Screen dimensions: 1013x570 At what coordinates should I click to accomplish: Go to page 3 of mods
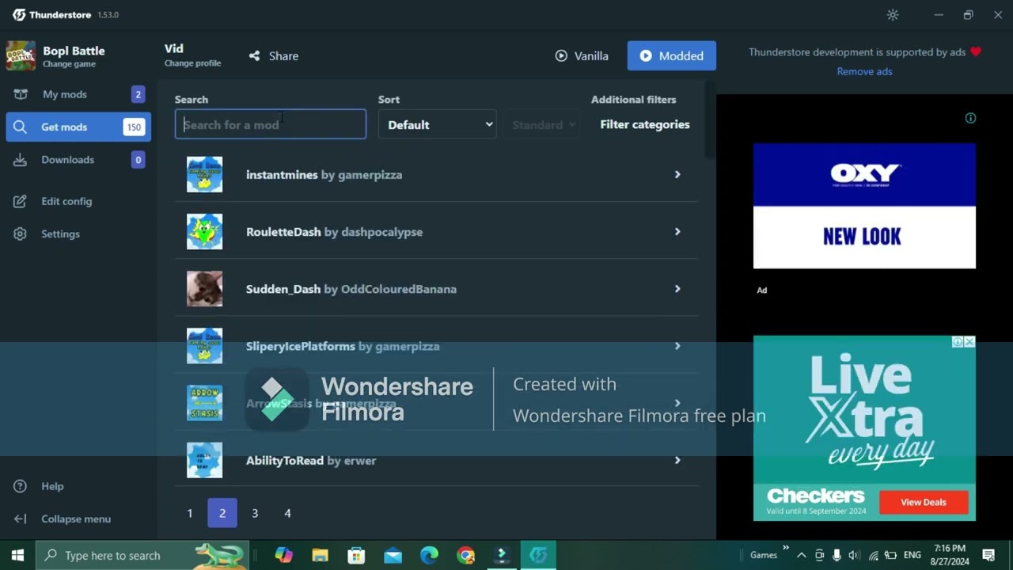255,514
